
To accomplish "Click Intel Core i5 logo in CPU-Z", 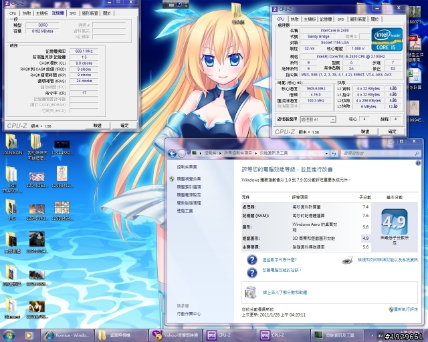I will (x=387, y=39).
